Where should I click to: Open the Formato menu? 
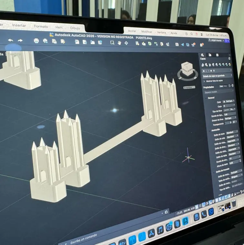(x=41, y=27)
